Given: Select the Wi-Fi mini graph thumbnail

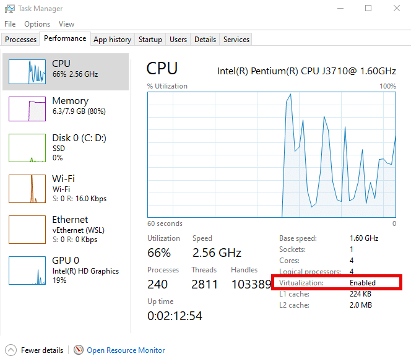Looking at the screenshot, I should coord(27,189).
